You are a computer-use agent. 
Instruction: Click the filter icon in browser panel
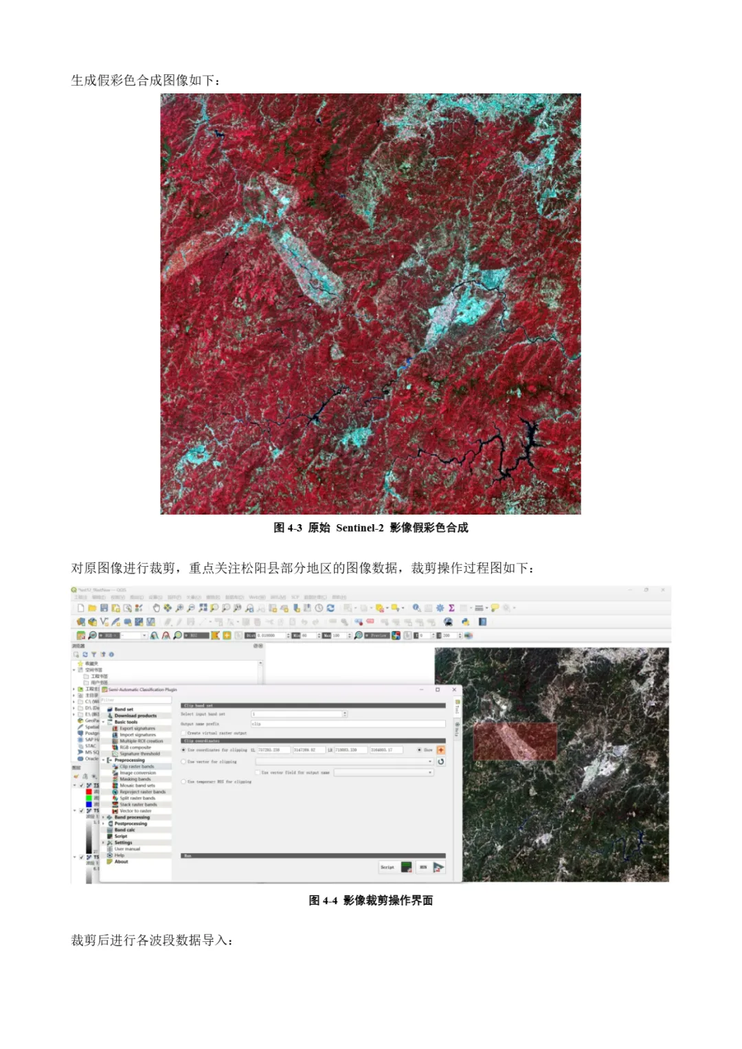93,655
